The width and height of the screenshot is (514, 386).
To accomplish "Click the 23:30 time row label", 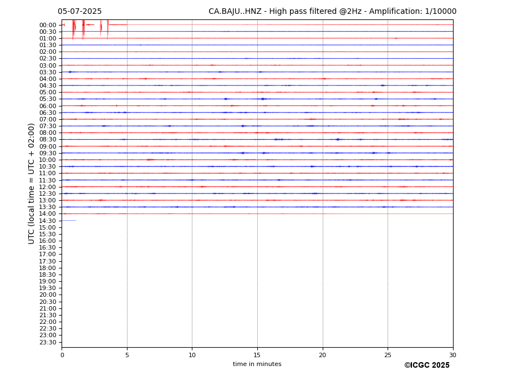I will [48, 342].
